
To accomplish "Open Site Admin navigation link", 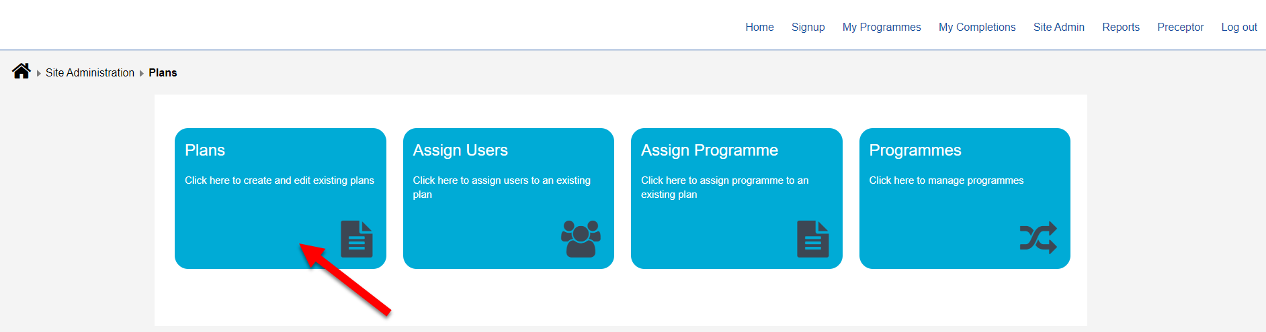I will (x=1059, y=27).
